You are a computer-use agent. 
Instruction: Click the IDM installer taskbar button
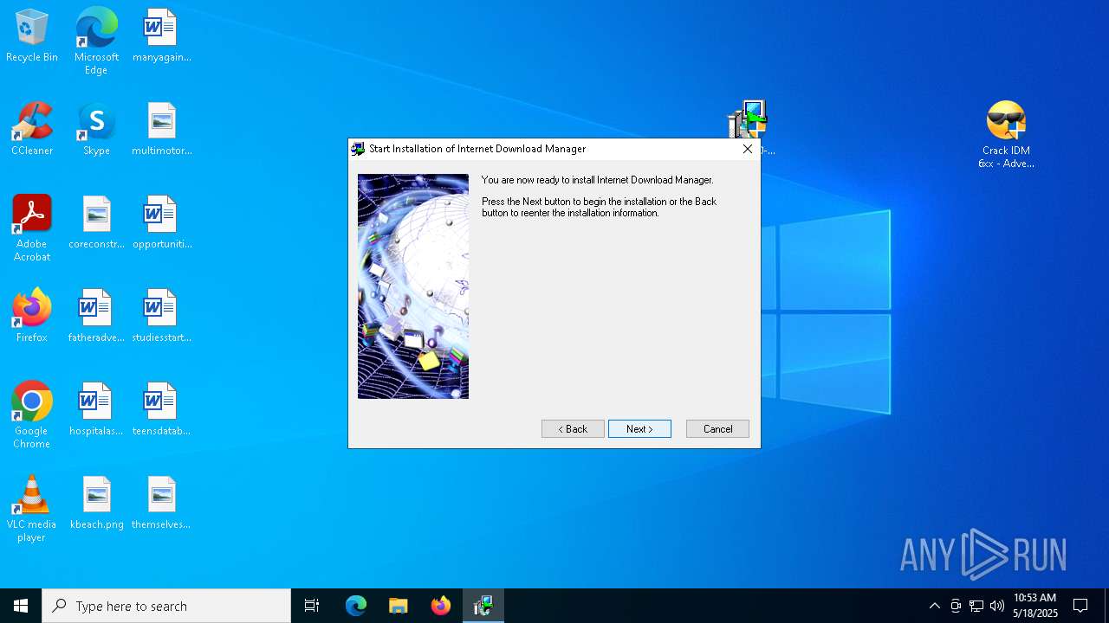tap(483, 606)
